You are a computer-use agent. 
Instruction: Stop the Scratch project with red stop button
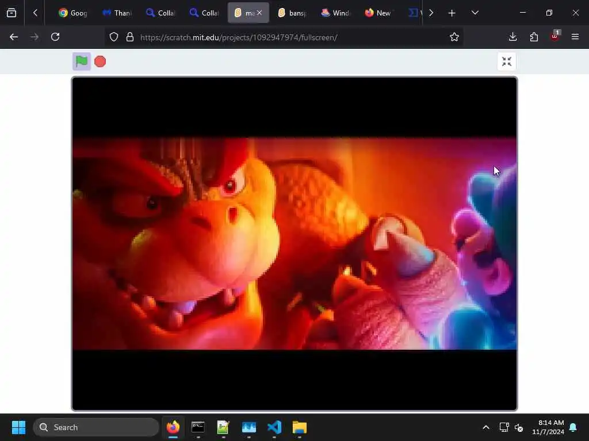tap(100, 61)
